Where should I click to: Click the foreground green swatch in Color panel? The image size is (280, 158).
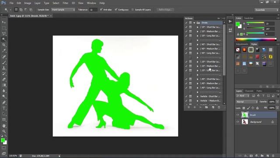238,24
